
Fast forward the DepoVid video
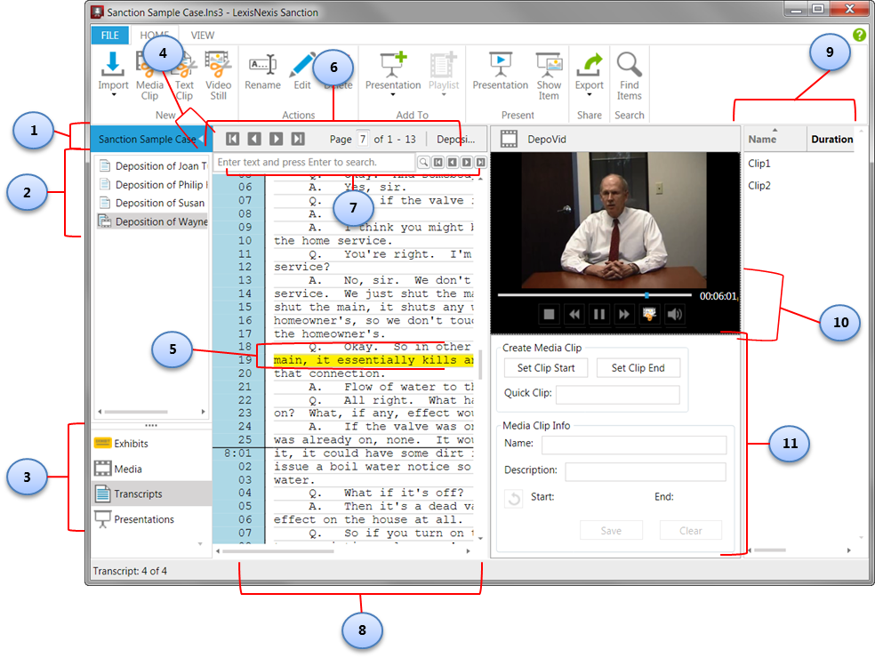[624, 314]
